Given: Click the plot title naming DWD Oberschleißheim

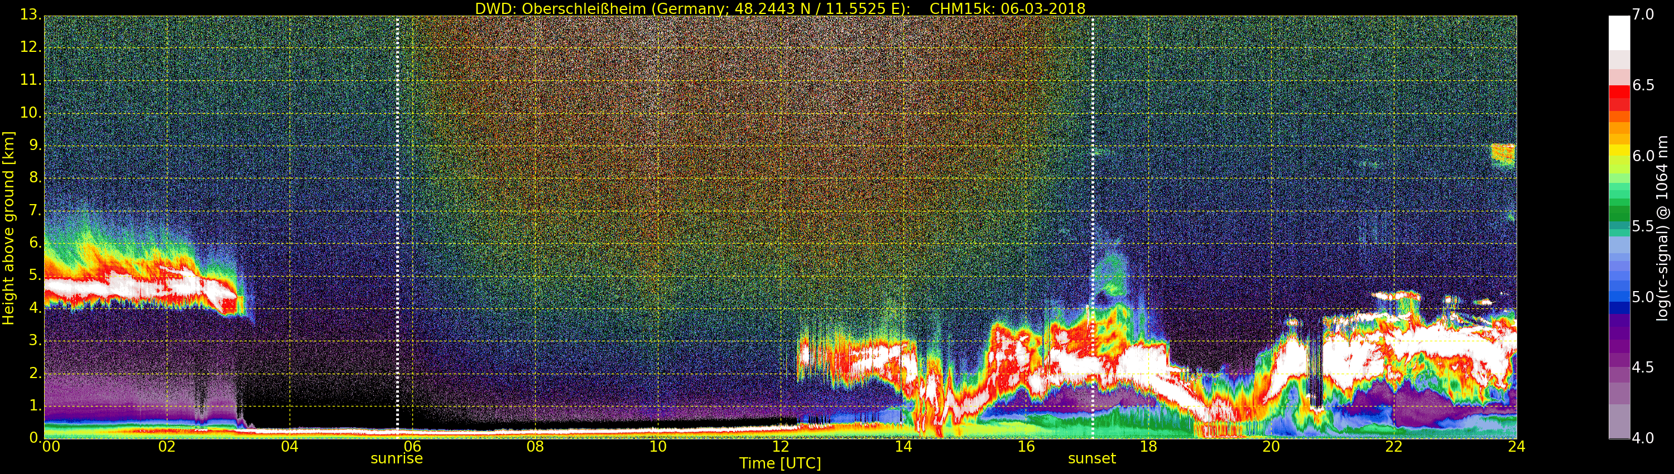Looking at the screenshot, I should (x=780, y=8).
